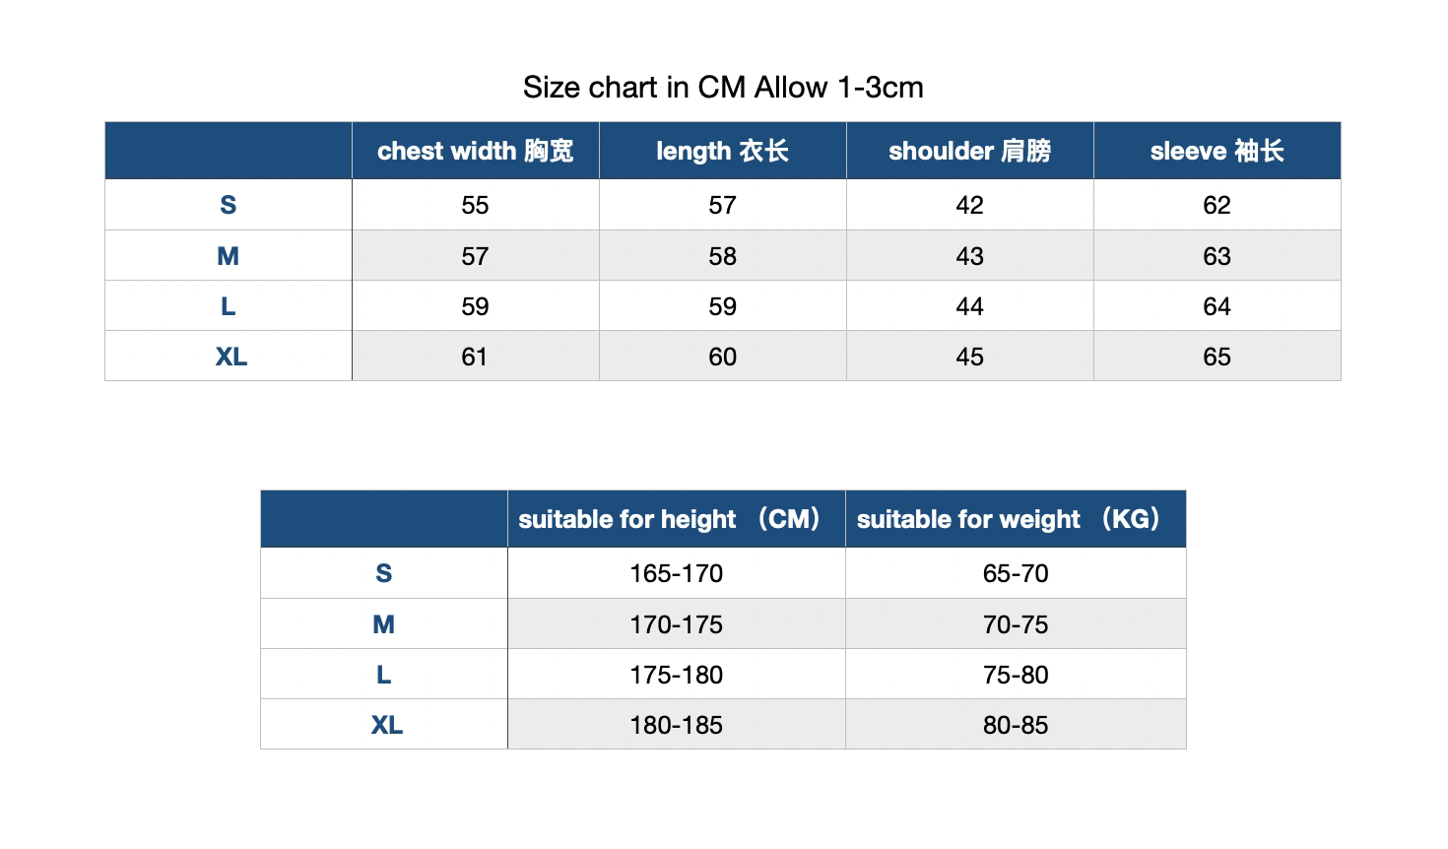Select the XL sleeve value 65

tap(1217, 357)
